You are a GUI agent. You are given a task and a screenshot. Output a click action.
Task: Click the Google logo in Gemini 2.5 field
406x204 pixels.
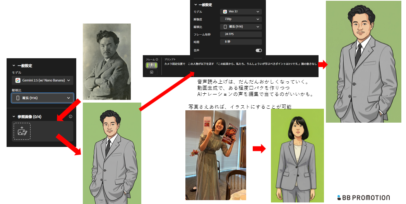pos(18,80)
